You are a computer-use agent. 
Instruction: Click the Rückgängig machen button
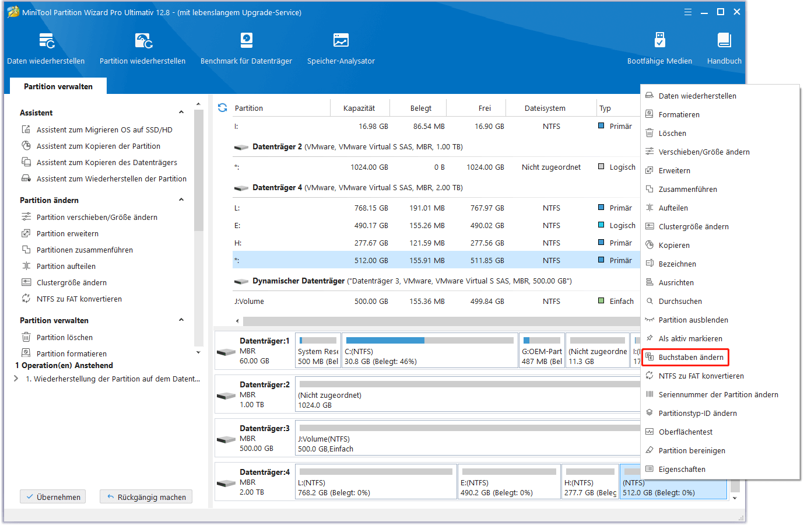pos(146,497)
